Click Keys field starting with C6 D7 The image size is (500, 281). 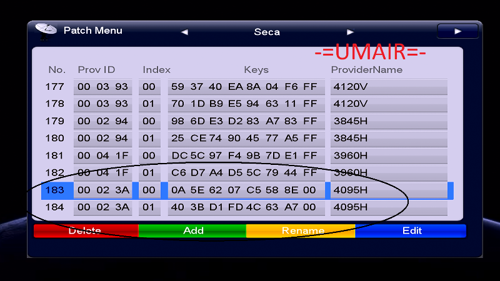245,172
